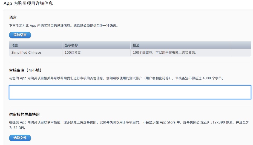The image size is (253, 145).
Task: Click the 显示名称 column header
Action: 71,45
